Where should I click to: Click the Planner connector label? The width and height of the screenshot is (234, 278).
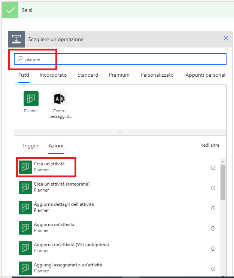(31, 111)
